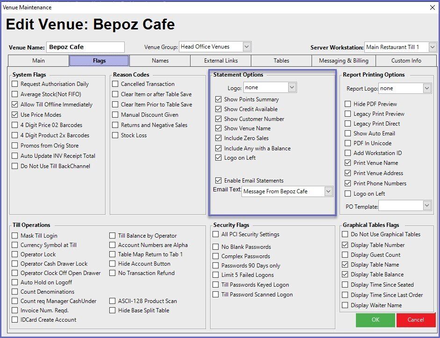Tick the Stock Loss reason code
The height and width of the screenshot is (338, 440).
pyautogui.click(x=115, y=135)
